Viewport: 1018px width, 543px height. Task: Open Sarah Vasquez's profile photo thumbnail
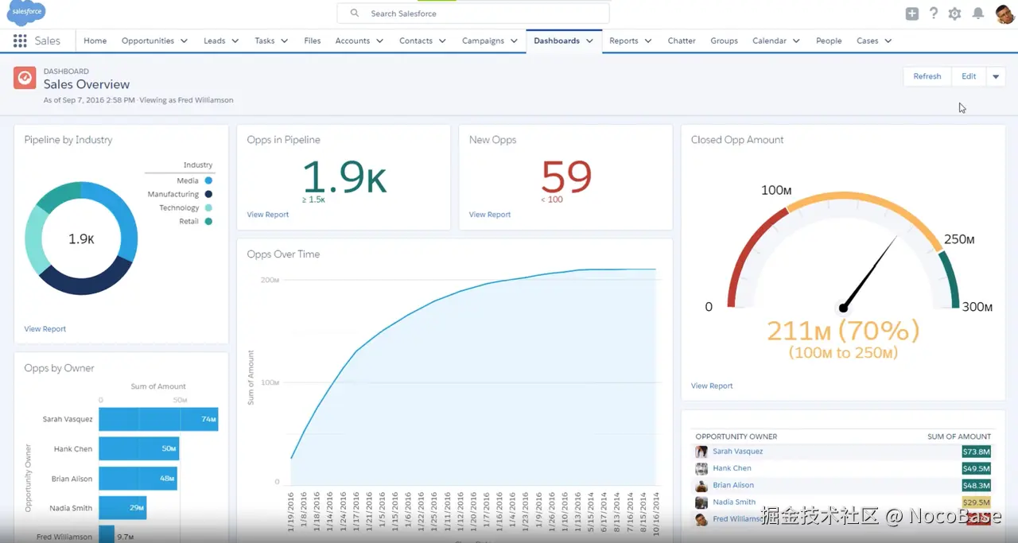coord(701,451)
